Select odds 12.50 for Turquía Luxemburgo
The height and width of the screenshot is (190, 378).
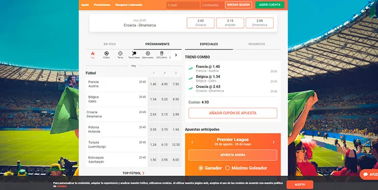[176, 145]
